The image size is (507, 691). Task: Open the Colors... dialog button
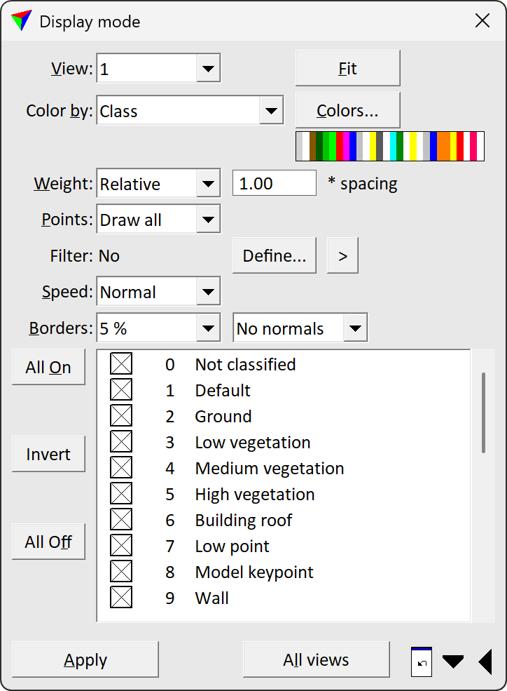(x=347, y=110)
